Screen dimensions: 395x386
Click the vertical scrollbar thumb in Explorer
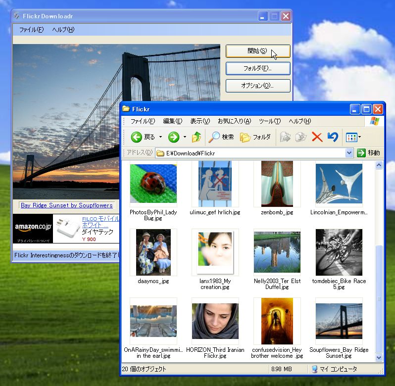coord(379,299)
